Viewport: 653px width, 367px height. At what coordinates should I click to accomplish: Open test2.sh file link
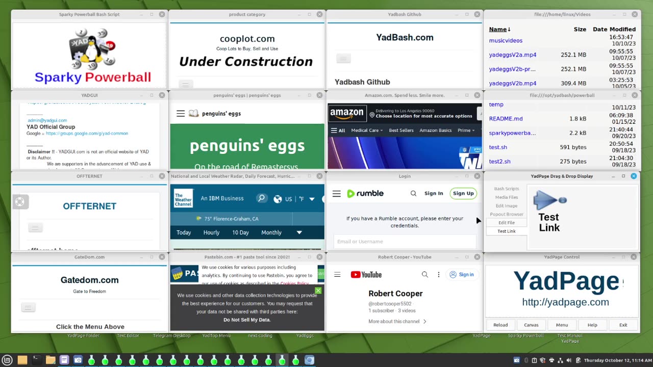point(499,162)
